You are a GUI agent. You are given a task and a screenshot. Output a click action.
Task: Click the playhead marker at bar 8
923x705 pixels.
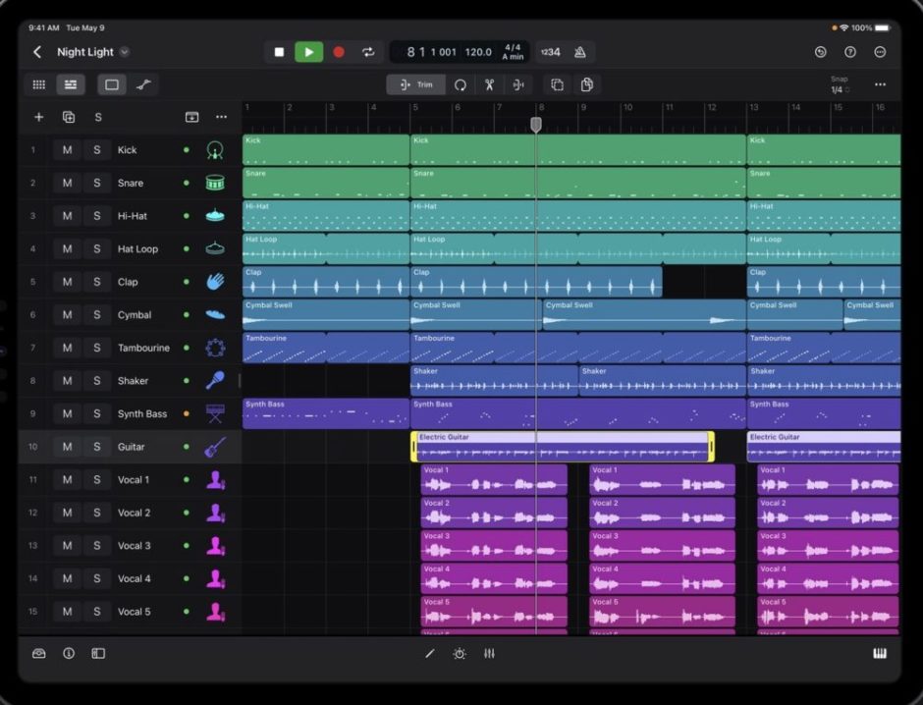coord(535,125)
